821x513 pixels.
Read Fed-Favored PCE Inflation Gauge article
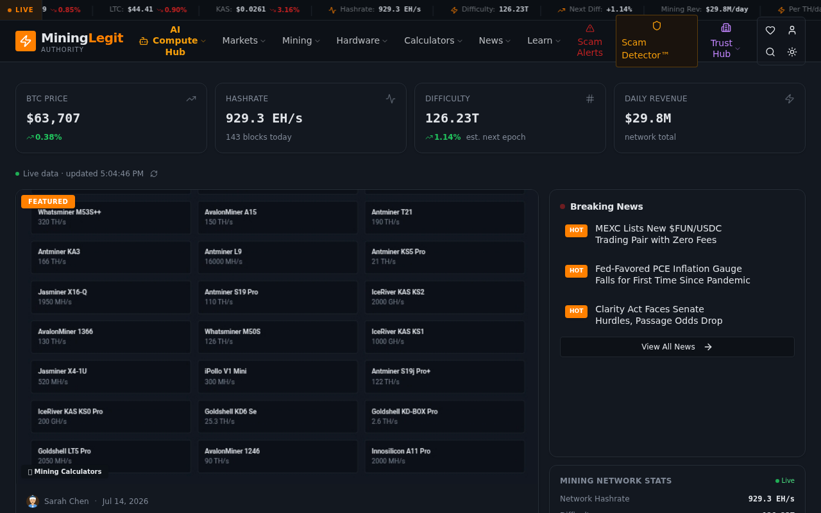click(672, 274)
